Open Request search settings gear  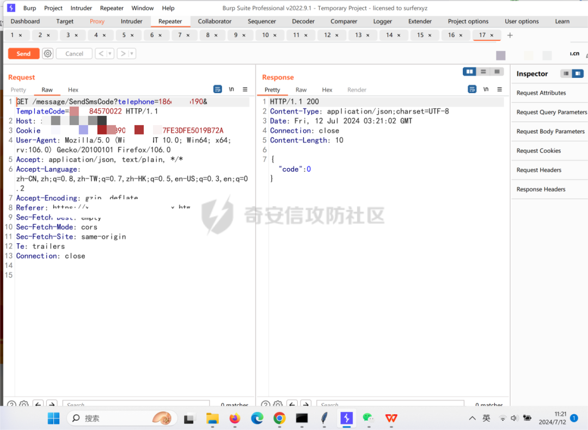[x=24, y=404]
